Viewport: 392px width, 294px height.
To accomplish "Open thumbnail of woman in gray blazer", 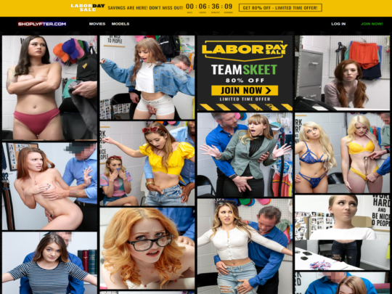I will [245, 155].
